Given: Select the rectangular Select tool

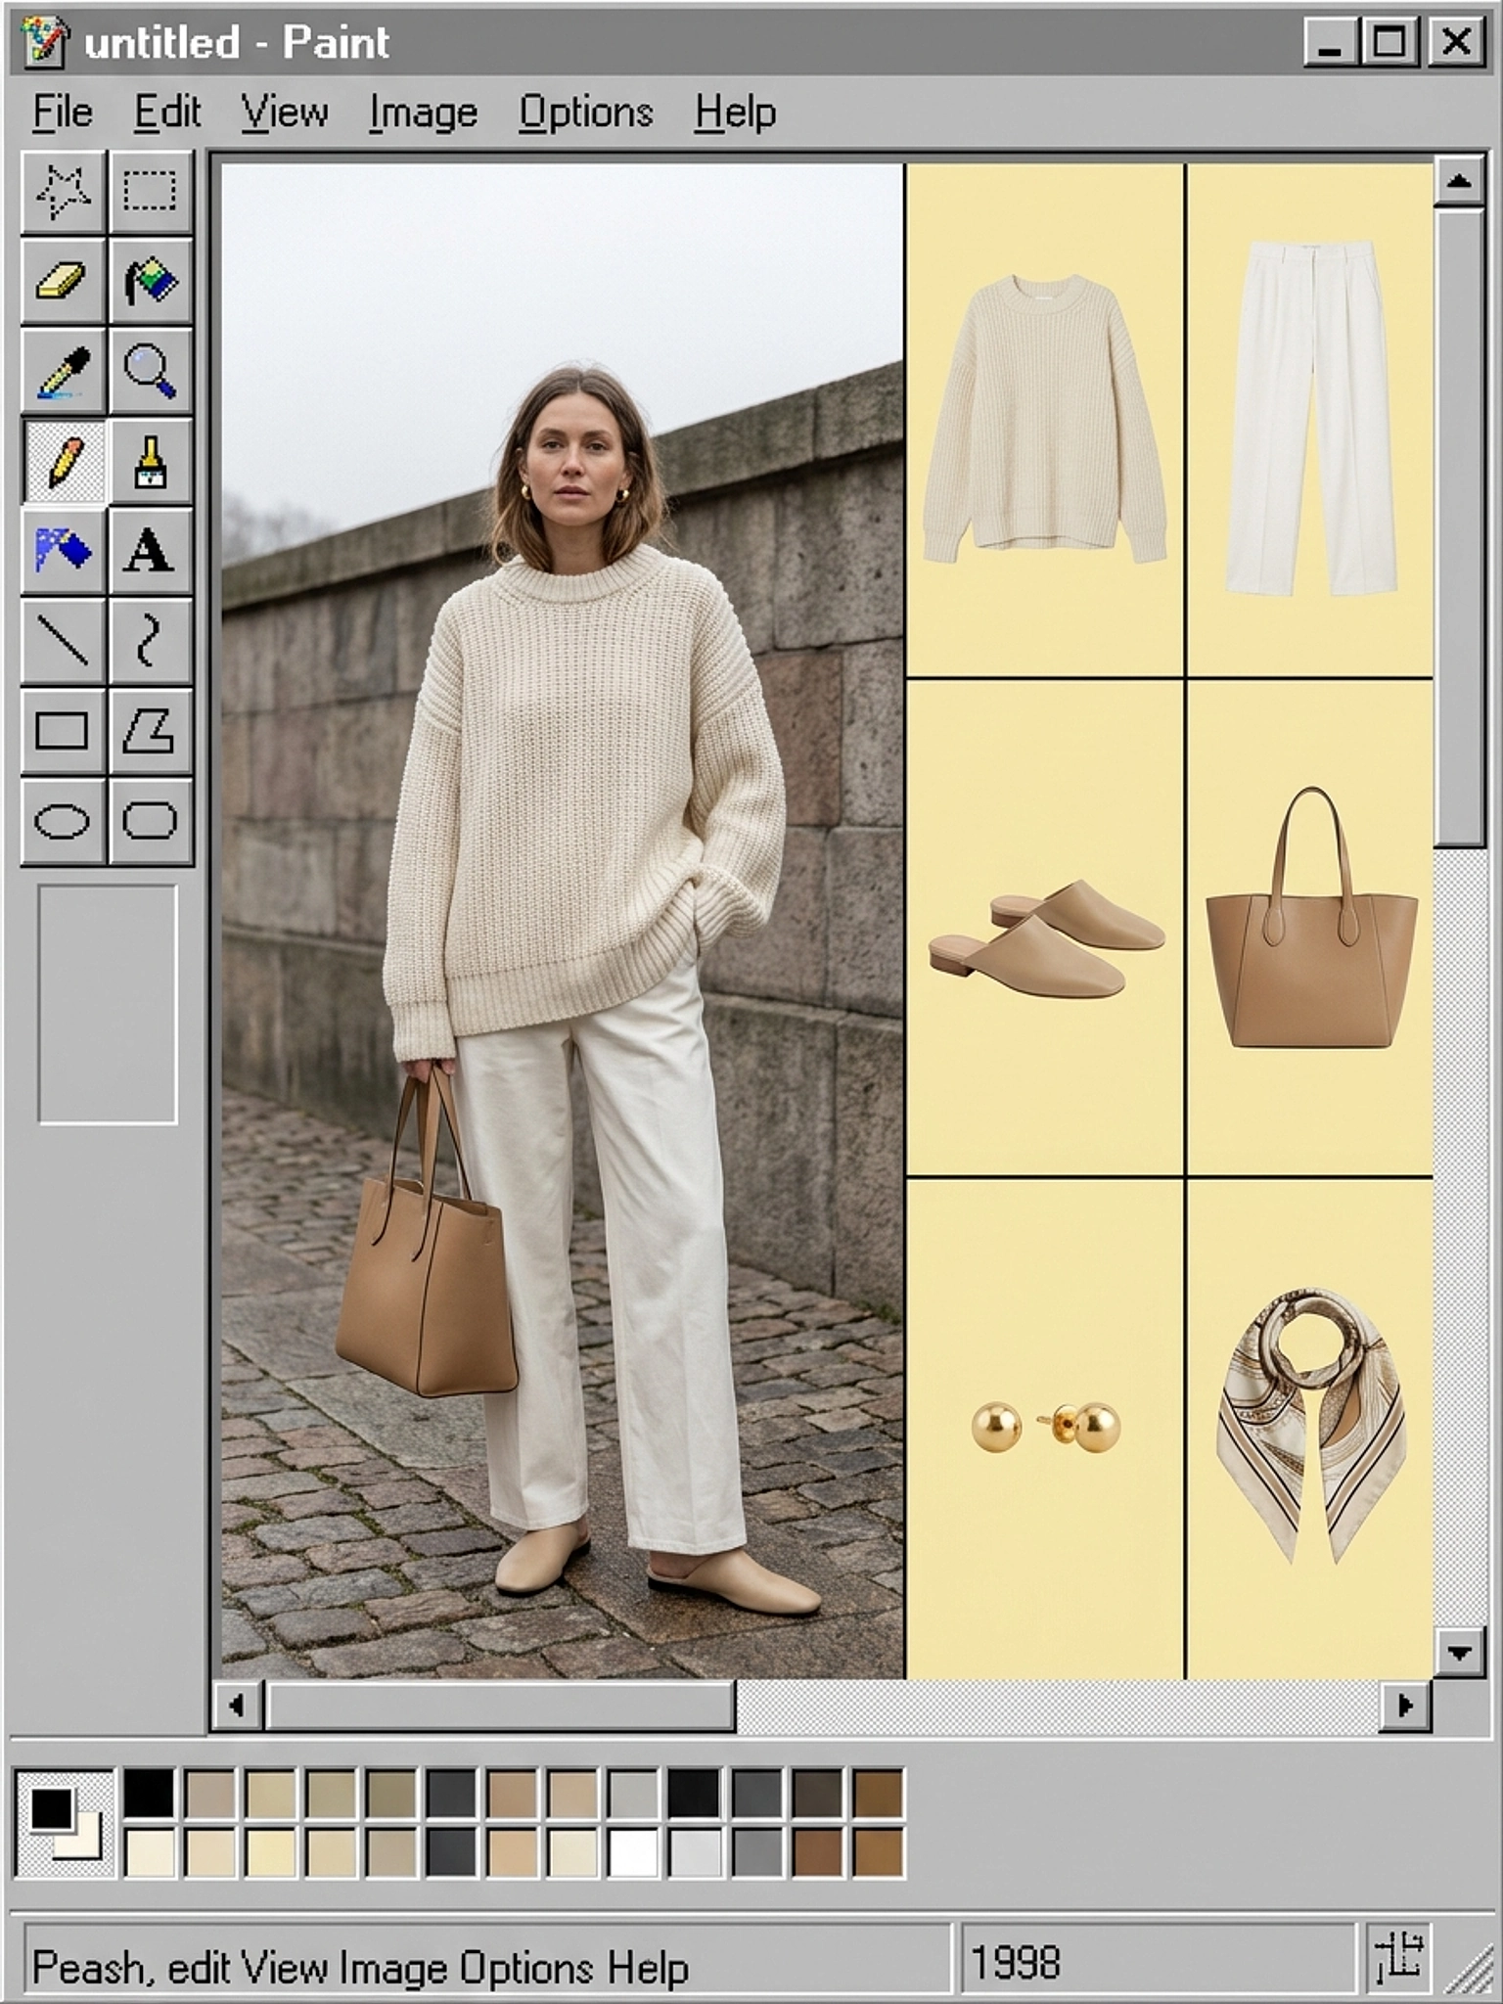Looking at the screenshot, I should (150, 192).
